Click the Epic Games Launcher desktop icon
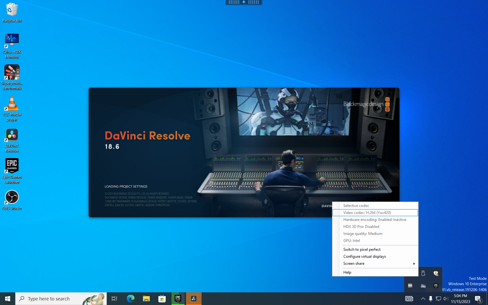The image size is (488, 305). click(12, 170)
